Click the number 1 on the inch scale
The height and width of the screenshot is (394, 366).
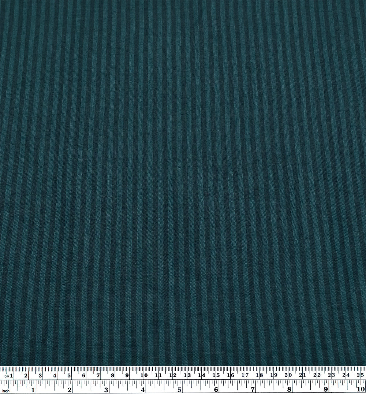pyautogui.click(x=33, y=389)
